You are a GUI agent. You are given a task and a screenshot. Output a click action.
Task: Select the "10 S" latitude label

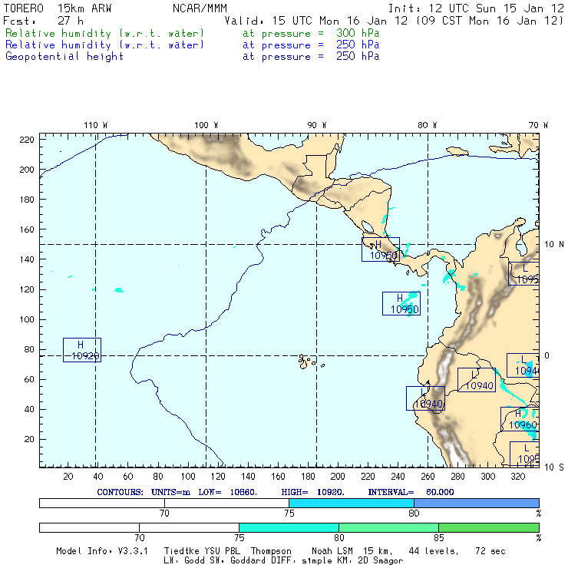coord(554,467)
